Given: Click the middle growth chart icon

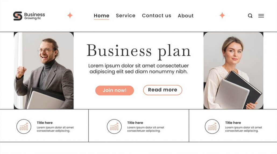Looking at the screenshot, I should pos(114,126).
